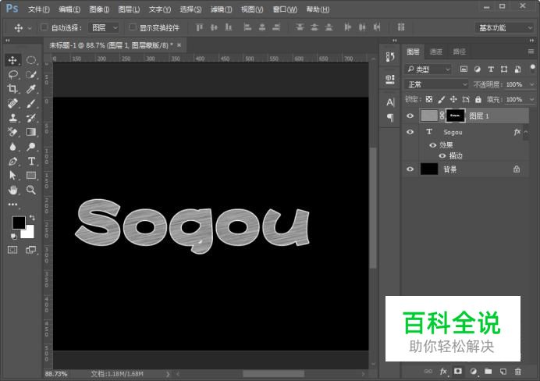Open the 图像(I) menu
The image size is (540, 381).
pos(99,9)
